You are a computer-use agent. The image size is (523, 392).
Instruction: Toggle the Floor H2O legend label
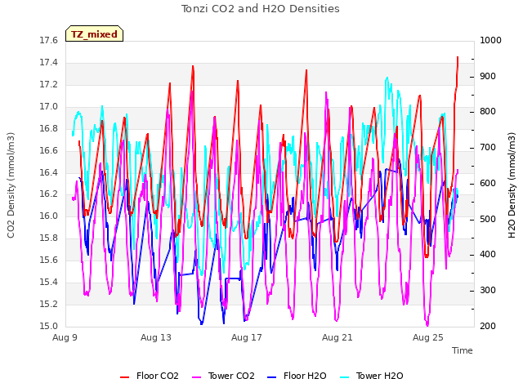(x=305, y=376)
